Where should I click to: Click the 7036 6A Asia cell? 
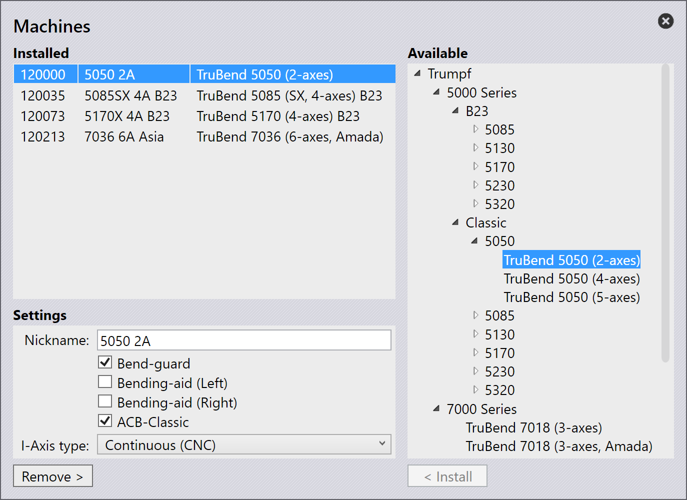pos(124,136)
